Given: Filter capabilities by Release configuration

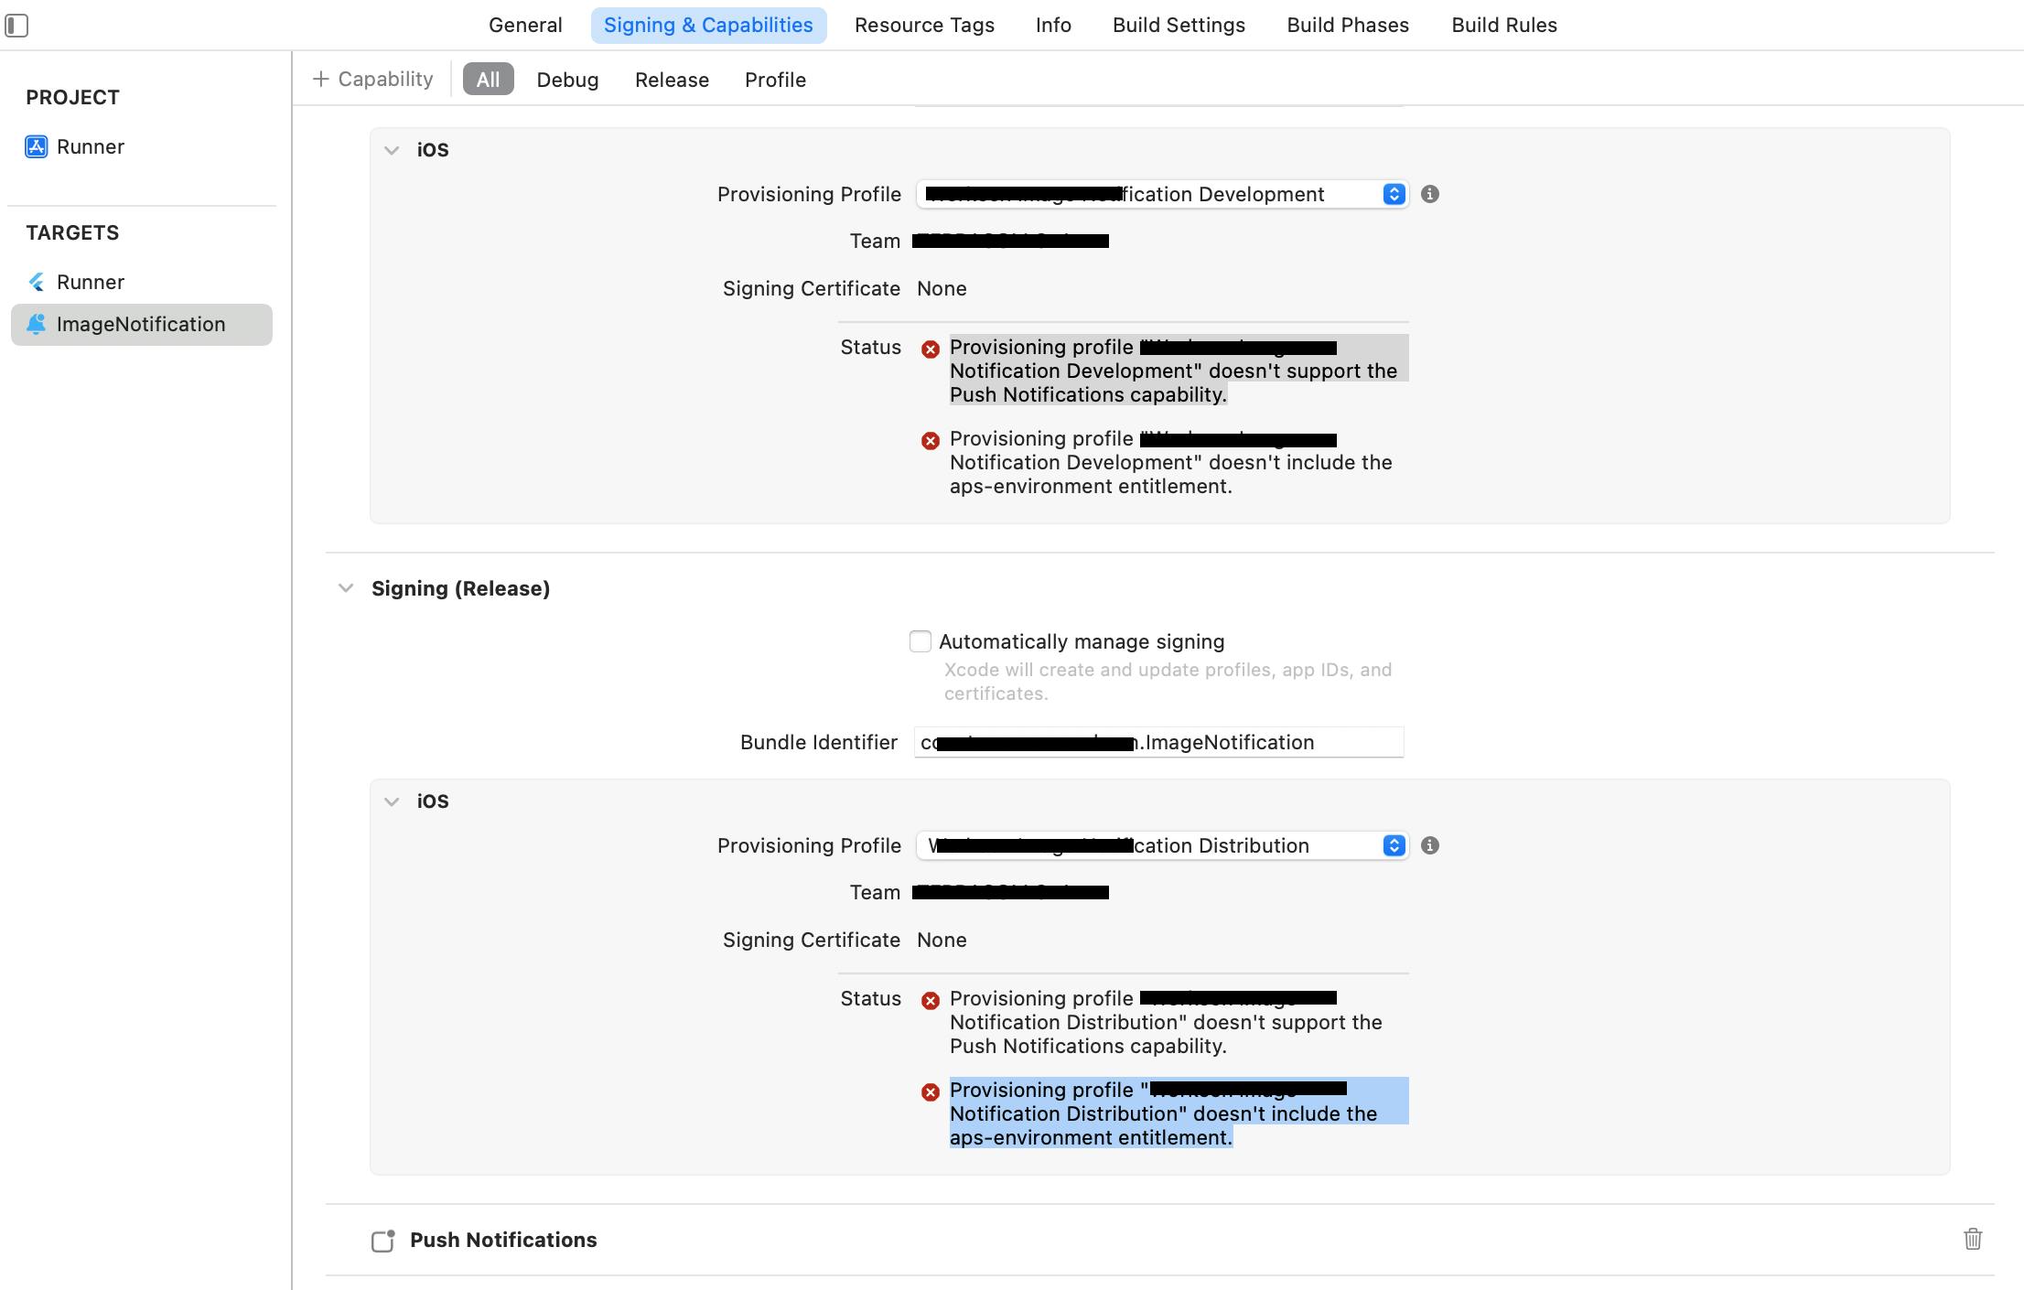Looking at the screenshot, I should click(x=672, y=80).
